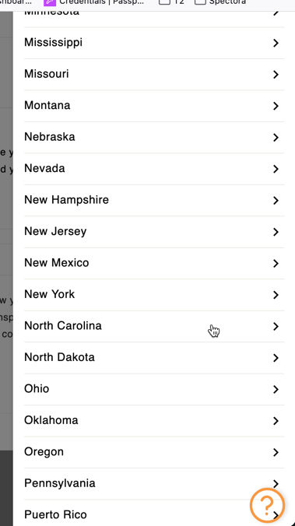Open the Oregon entry
295x526 pixels.
154,453
